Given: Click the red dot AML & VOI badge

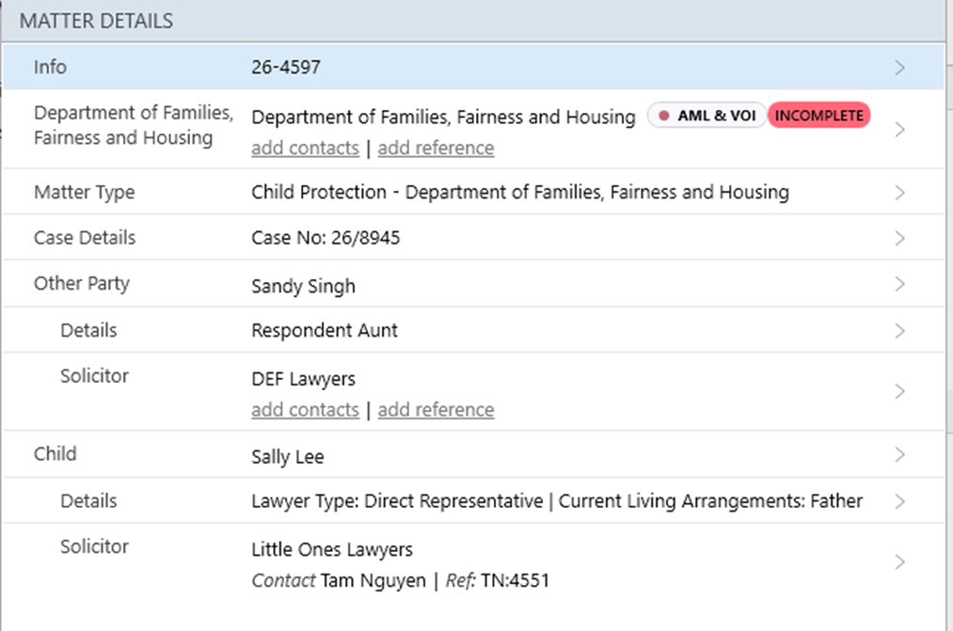Looking at the screenshot, I should [x=707, y=116].
